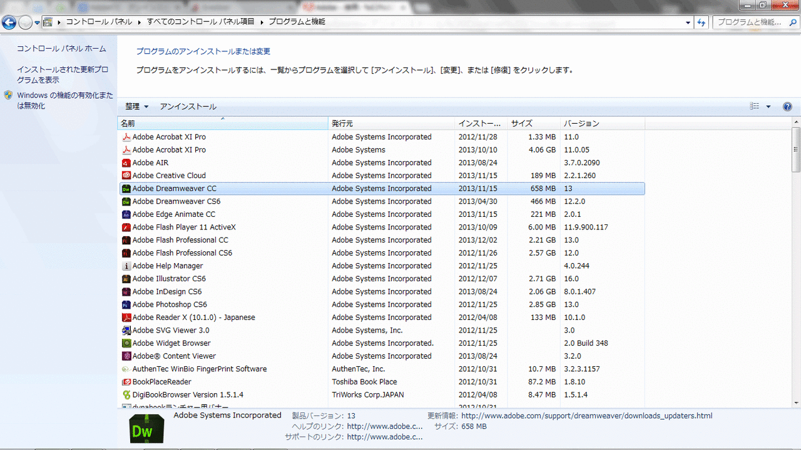Open help with the question mark icon
This screenshot has width=801, height=450.
[787, 107]
